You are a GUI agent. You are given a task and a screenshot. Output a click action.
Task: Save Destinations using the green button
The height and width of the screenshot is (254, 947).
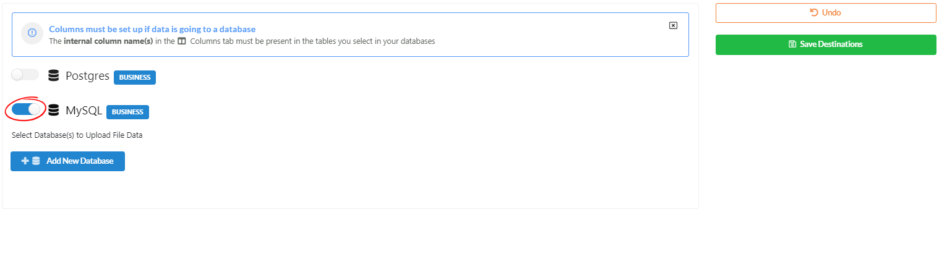[x=826, y=44]
